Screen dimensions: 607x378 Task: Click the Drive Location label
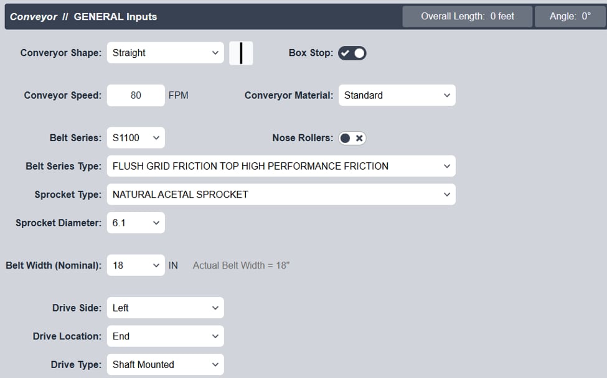(67, 336)
